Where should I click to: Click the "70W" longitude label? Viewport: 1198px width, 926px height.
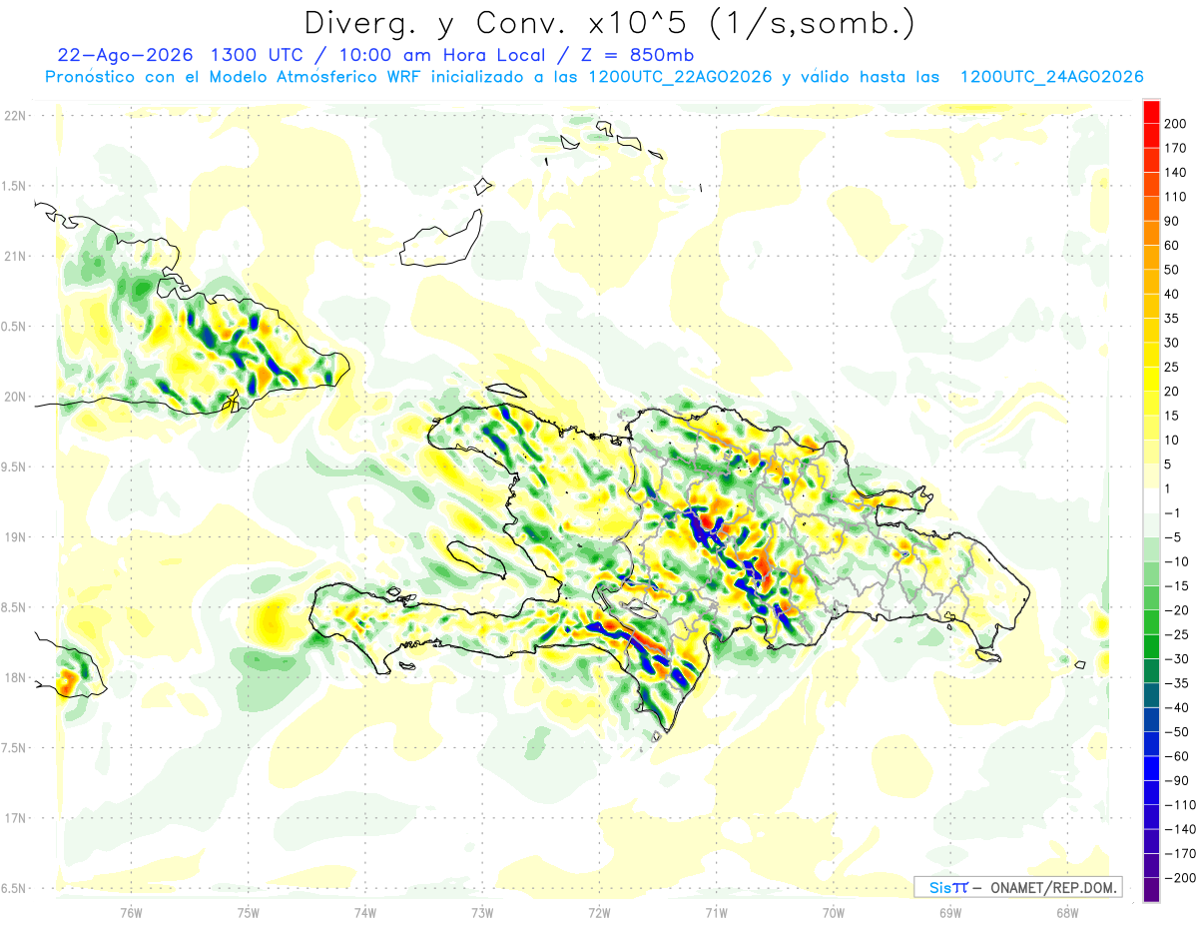pos(834,913)
